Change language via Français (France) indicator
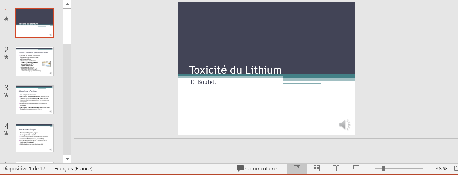 click(73, 169)
